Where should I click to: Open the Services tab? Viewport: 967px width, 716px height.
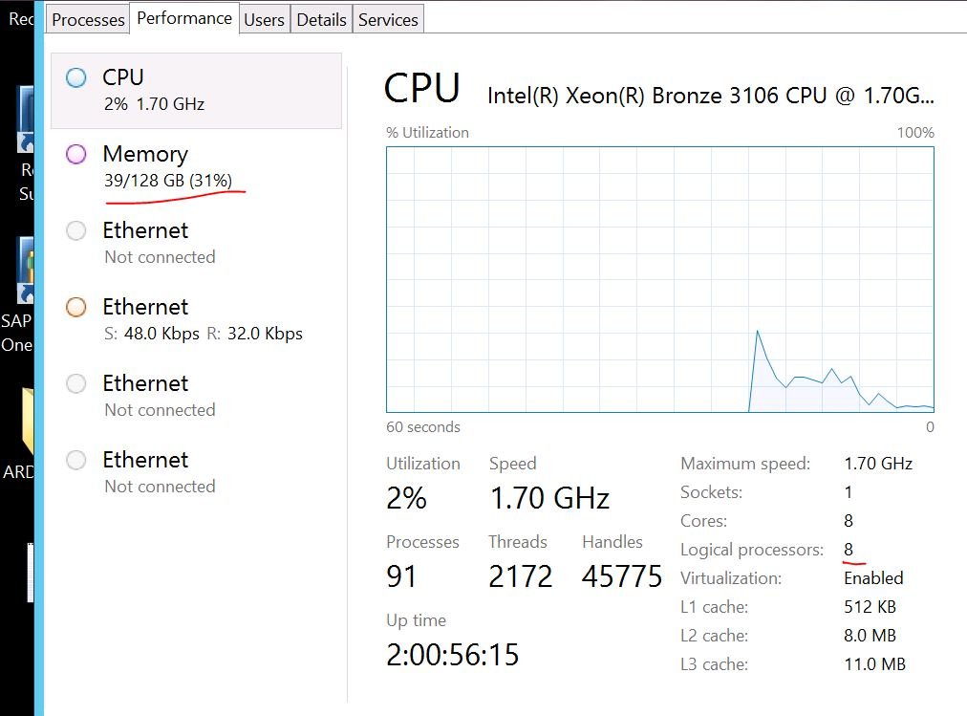pos(388,19)
